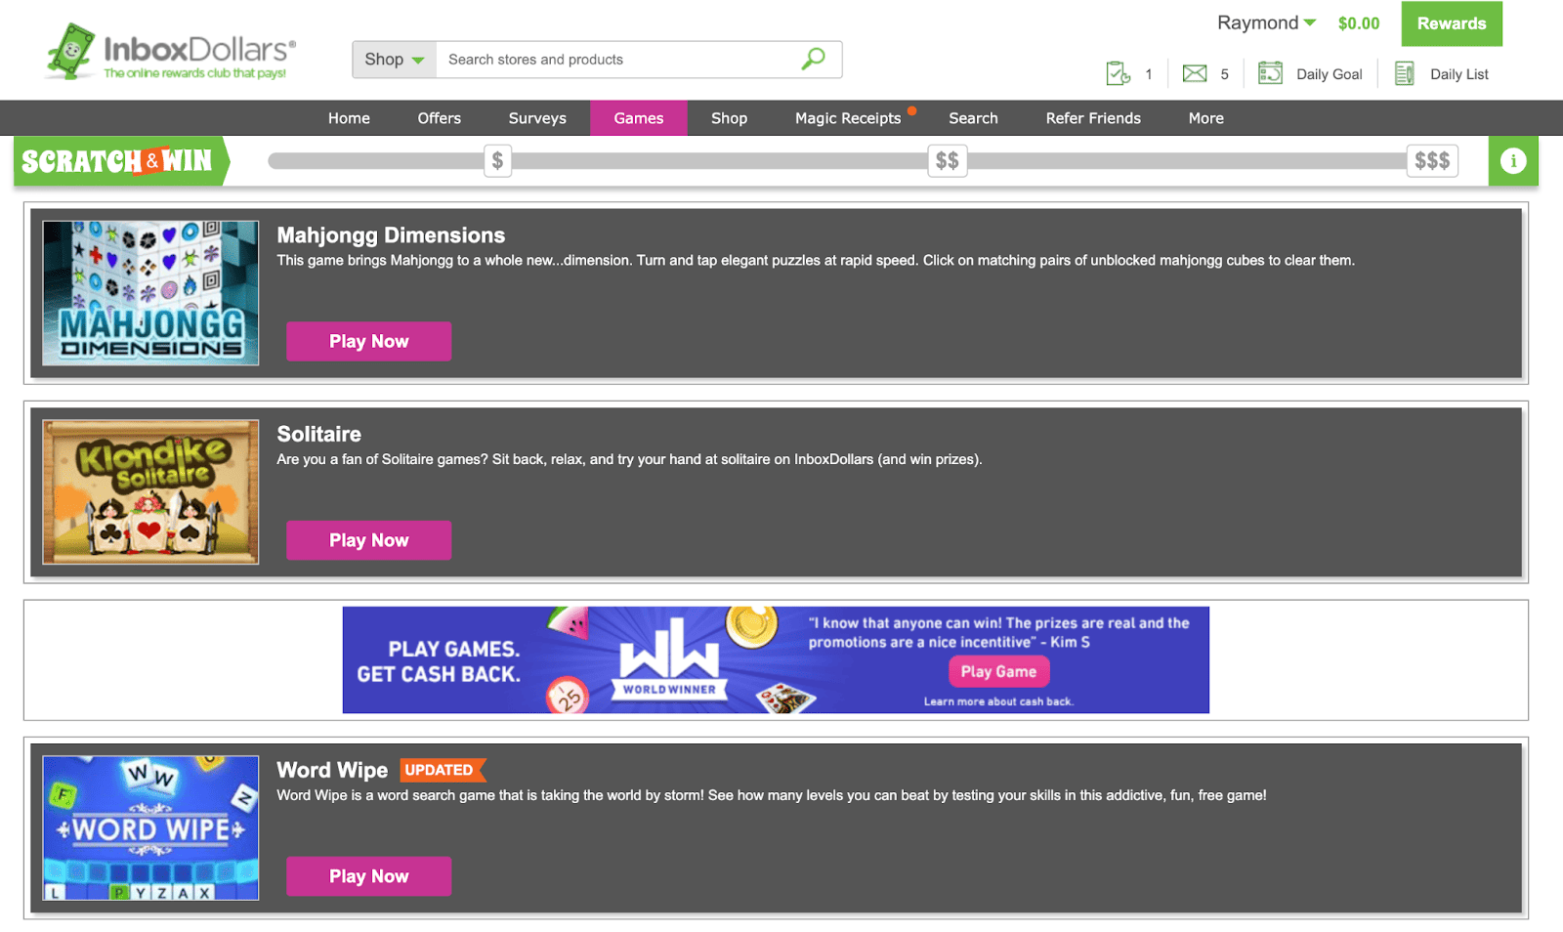The width and height of the screenshot is (1563, 932).
Task: Click the search magnifier icon
Action: [x=813, y=59]
